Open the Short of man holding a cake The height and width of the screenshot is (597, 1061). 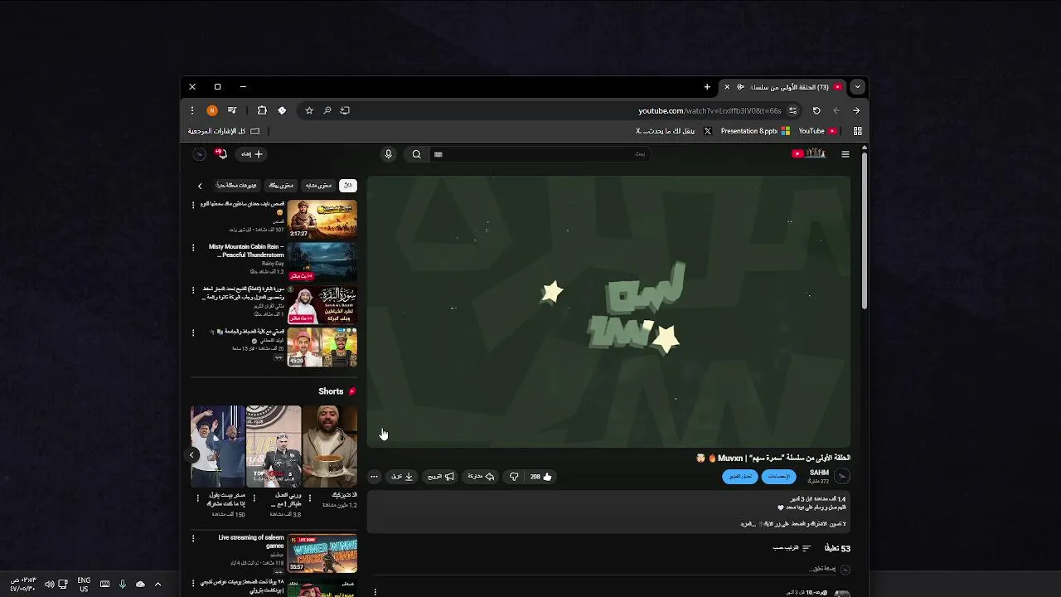pyautogui.click(x=329, y=446)
